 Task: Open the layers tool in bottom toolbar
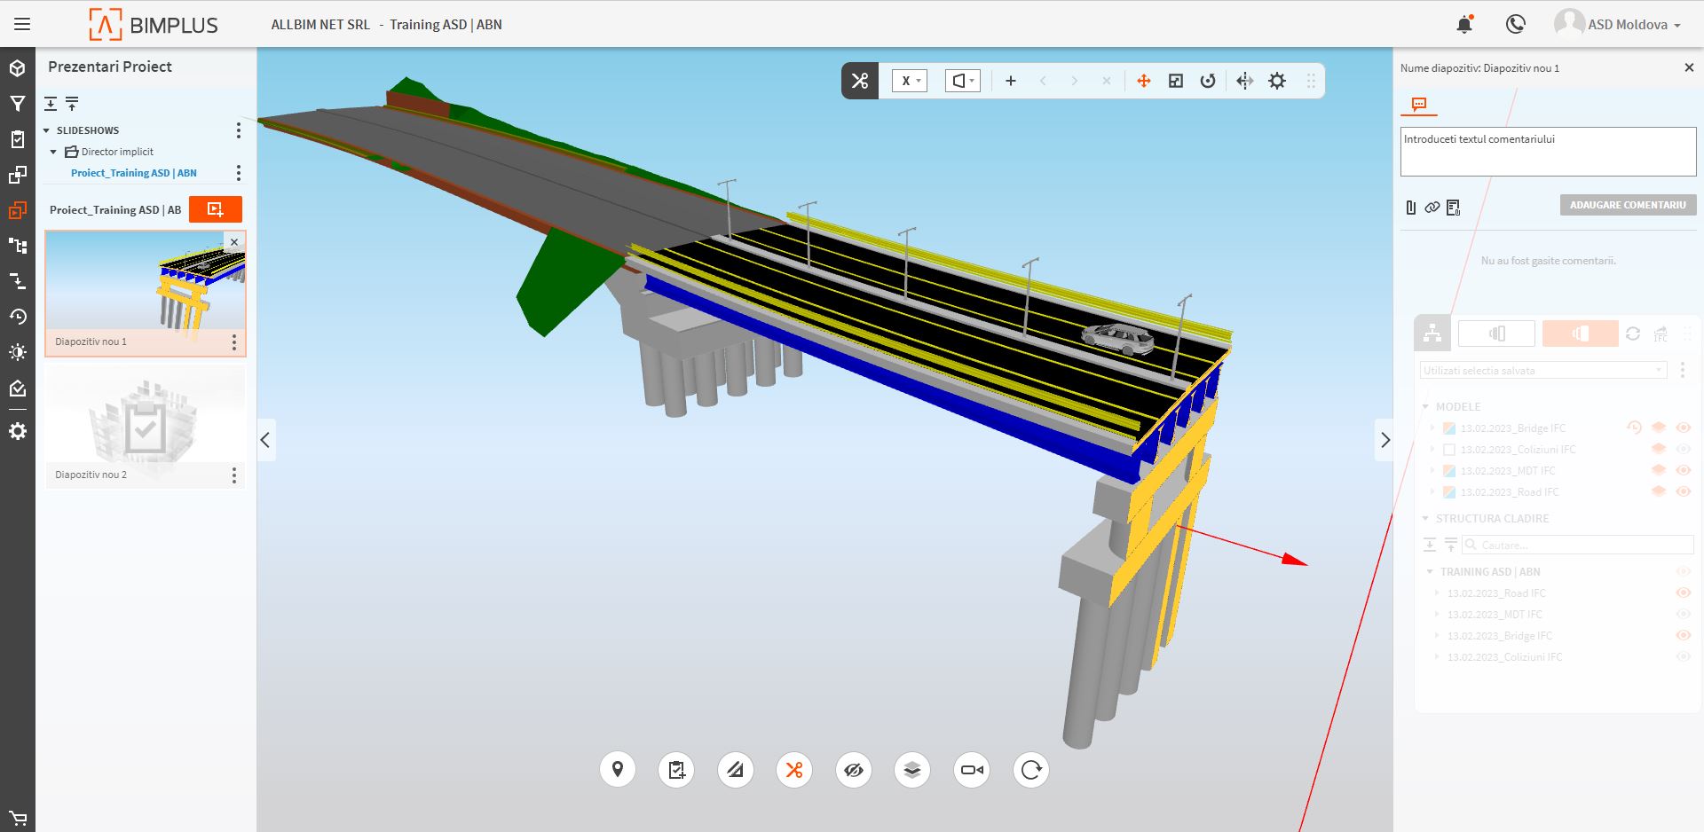(912, 770)
